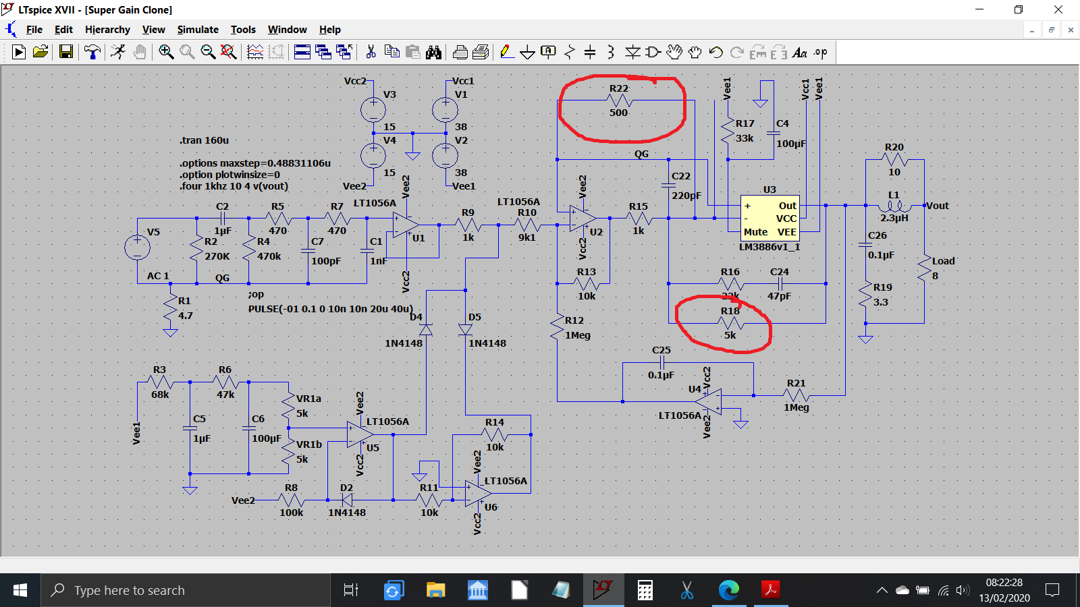Select the Label Net tool
This screenshot has width=1080, height=607.
coord(549,52)
